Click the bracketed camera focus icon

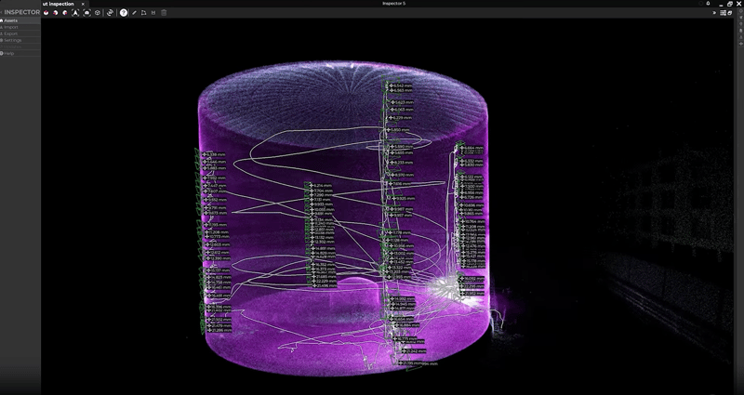pyautogui.click(x=86, y=13)
